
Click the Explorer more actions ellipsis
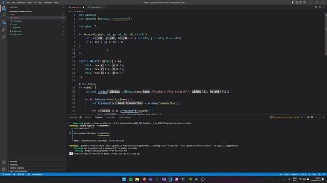pyautogui.click(x=63, y=7)
